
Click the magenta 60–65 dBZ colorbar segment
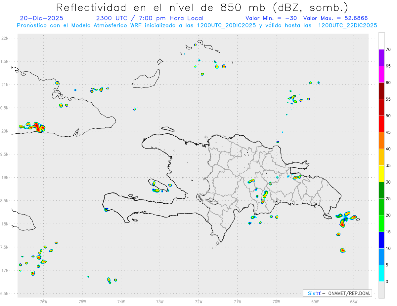click(381, 74)
